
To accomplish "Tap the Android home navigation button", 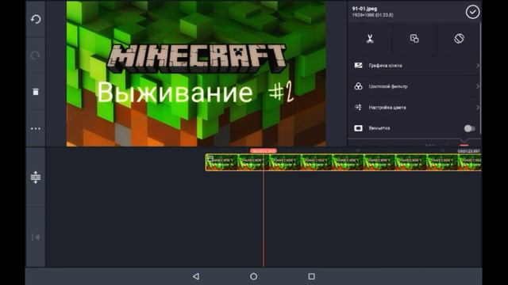I will pos(254,276).
